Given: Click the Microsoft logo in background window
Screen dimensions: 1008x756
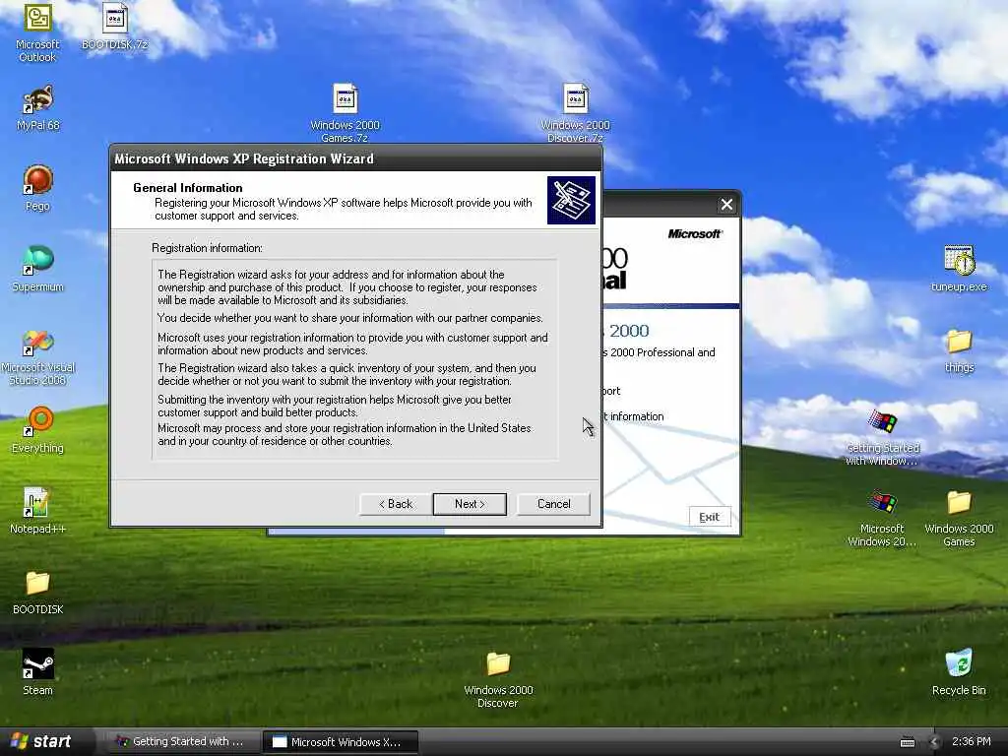Looking at the screenshot, I should (x=694, y=234).
